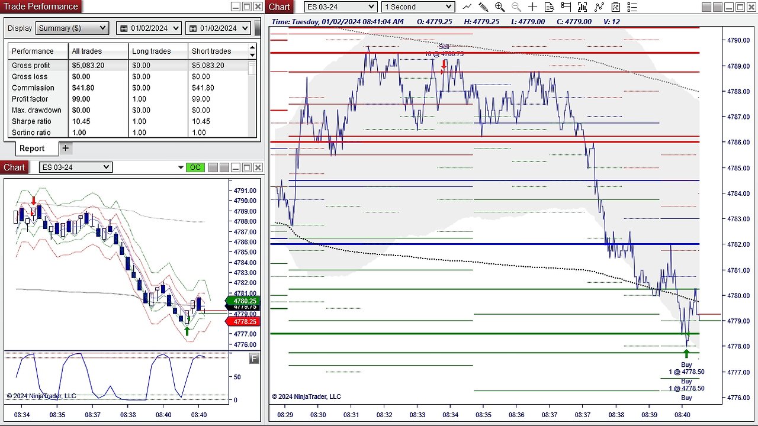The image size is (758, 426).
Task: Click the 99.00 all trades profit factor cell
Action: click(x=81, y=99)
